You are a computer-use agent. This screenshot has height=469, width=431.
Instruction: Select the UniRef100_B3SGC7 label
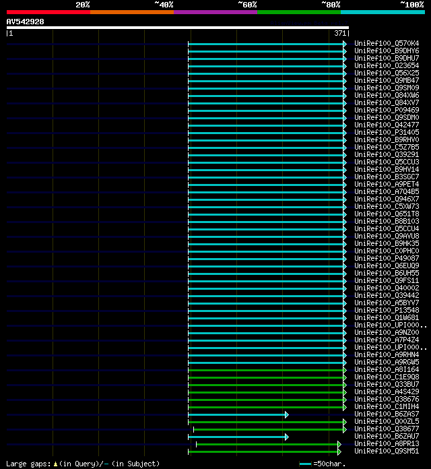point(387,177)
